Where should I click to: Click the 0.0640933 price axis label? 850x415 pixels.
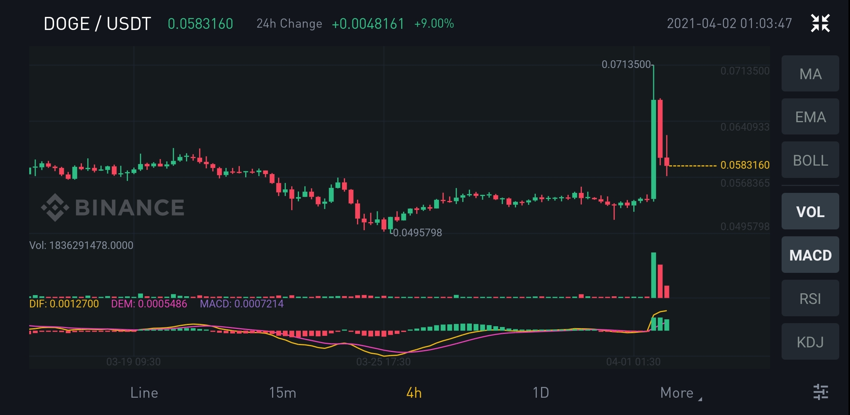coord(745,127)
